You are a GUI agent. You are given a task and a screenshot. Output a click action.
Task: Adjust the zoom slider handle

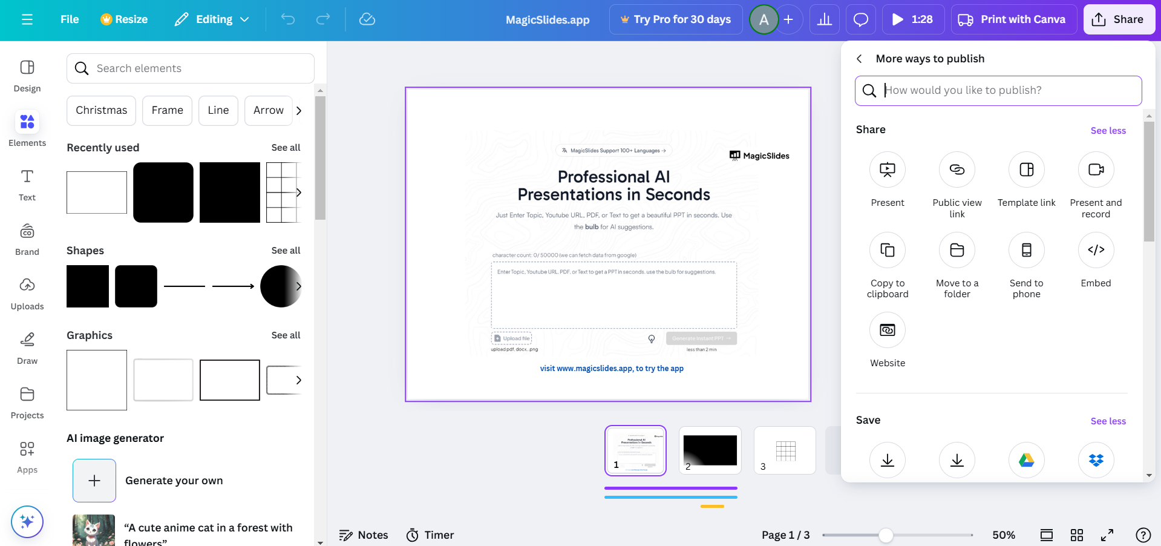coord(886,535)
